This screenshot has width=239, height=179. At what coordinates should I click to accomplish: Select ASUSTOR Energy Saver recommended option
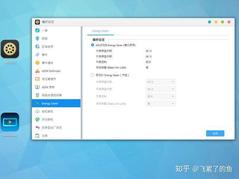tap(93, 45)
